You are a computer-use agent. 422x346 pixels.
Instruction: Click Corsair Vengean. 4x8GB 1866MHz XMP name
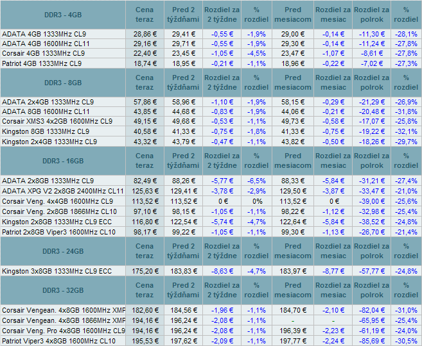click(x=64, y=320)
